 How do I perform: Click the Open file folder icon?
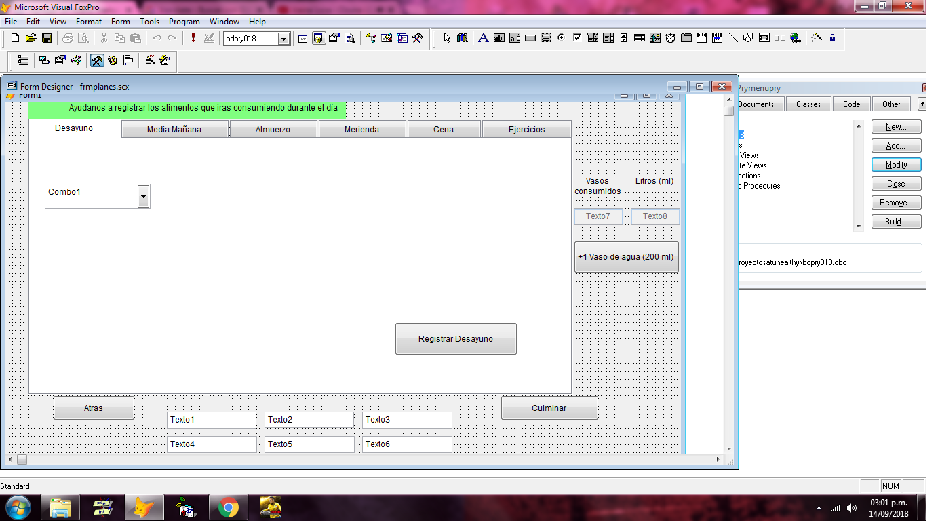(x=31, y=39)
